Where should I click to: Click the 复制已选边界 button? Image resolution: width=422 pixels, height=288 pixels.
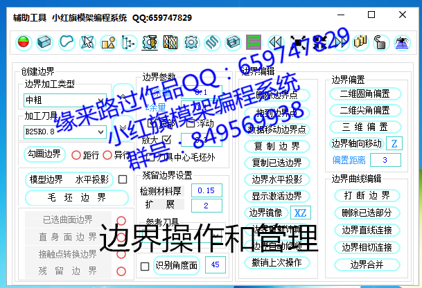277,163
